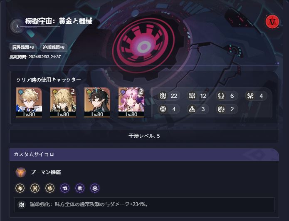Screen dimensions: 289x221
Task: Click the purple magnifier dice face icon
Action: tap(80, 188)
